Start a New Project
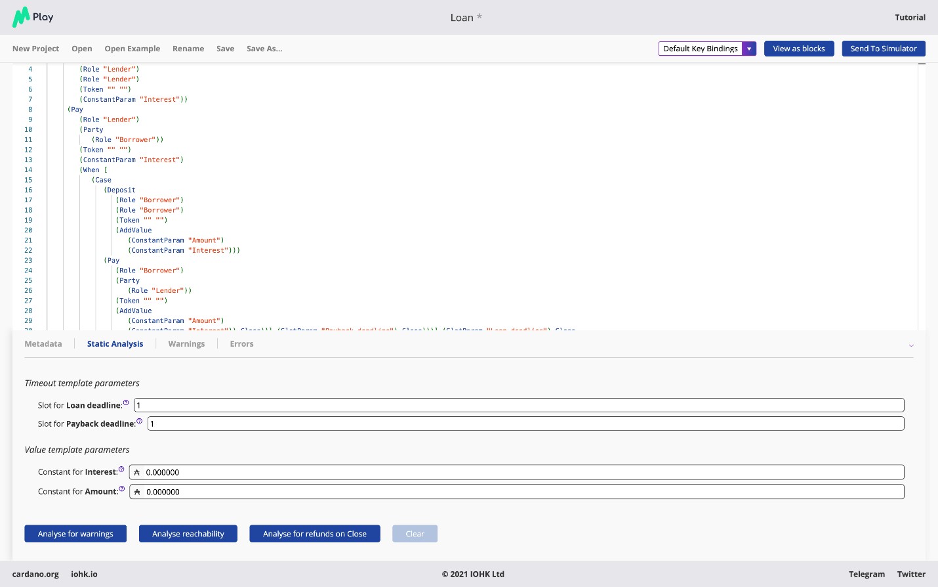938x587 pixels. click(35, 49)
